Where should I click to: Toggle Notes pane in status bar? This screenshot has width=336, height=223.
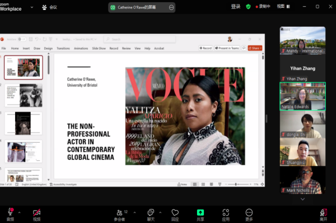(182, 184)
